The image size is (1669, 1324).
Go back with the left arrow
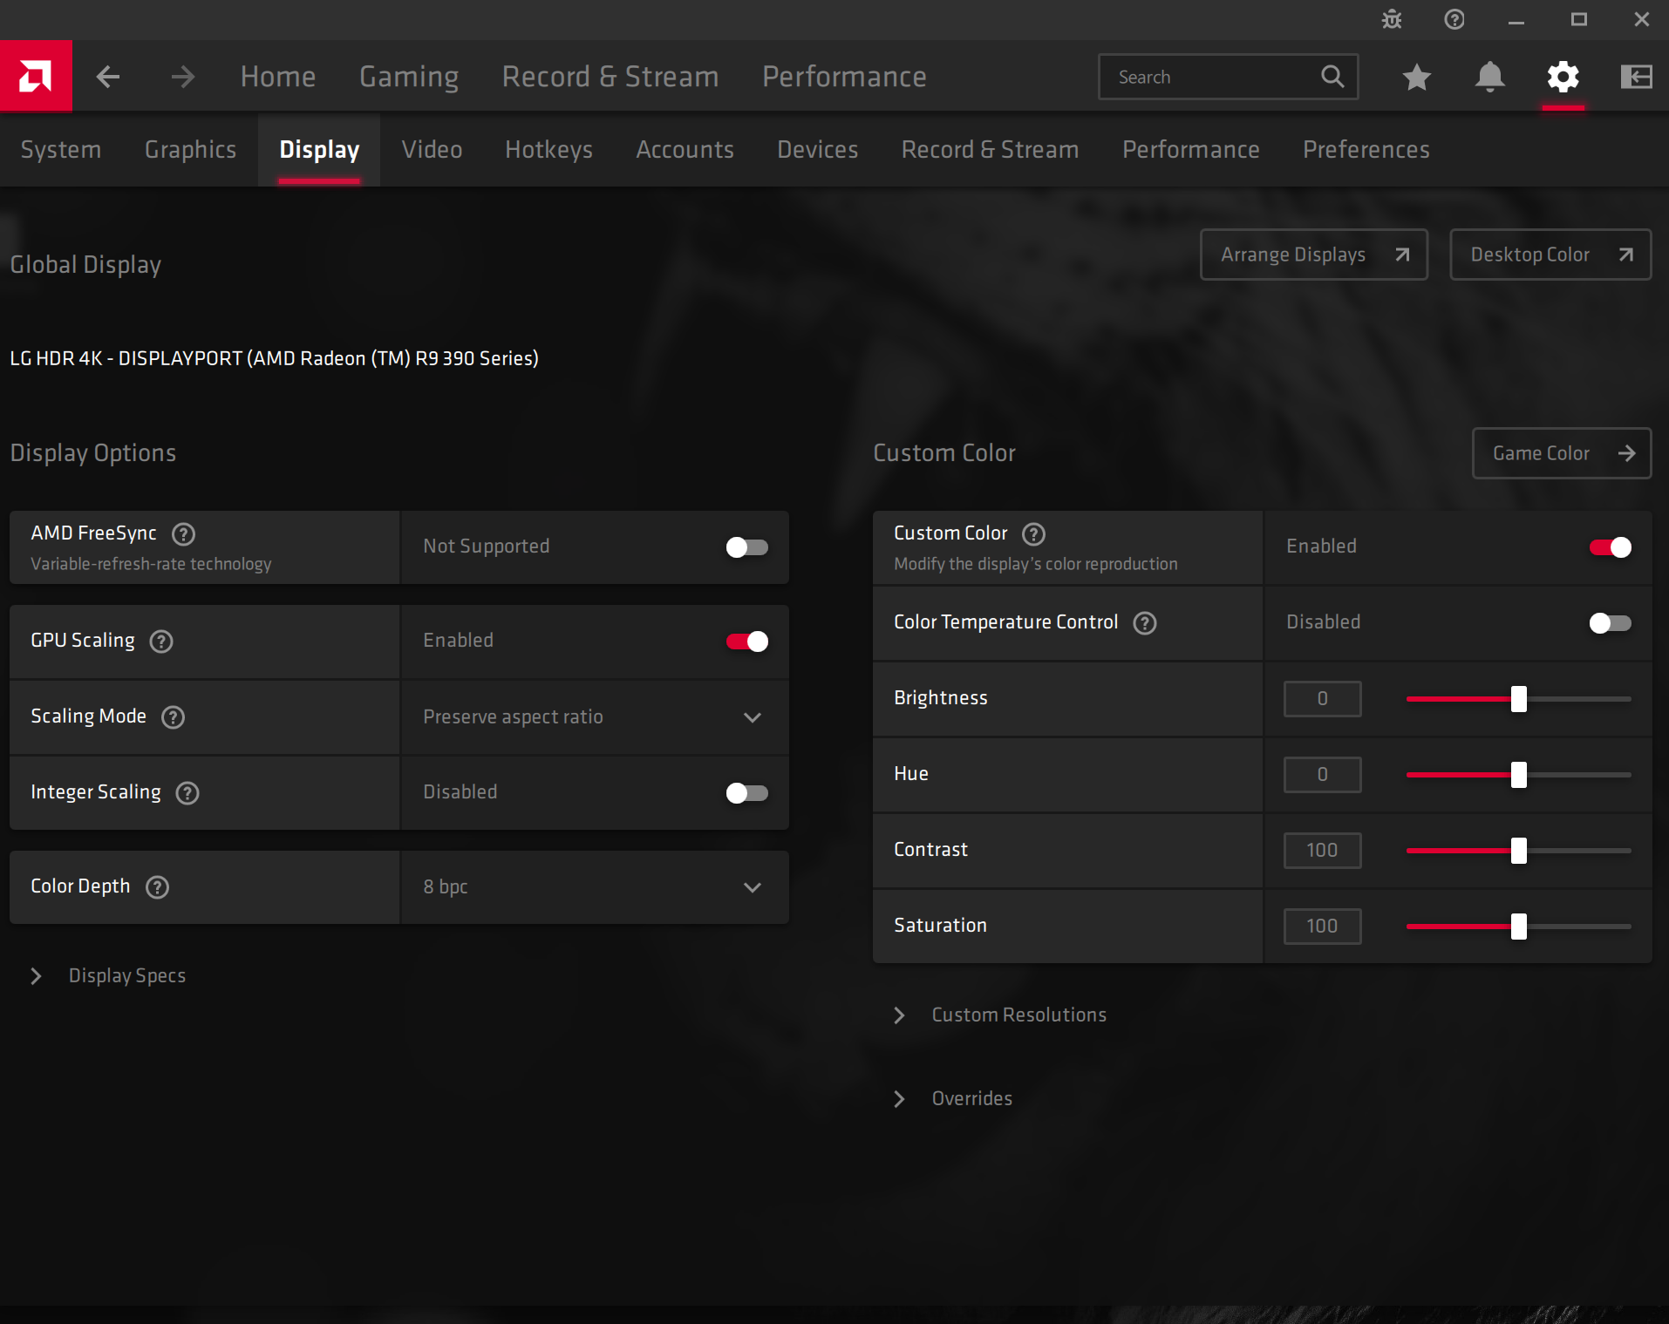pyautogui.click(x=108, y=77)
